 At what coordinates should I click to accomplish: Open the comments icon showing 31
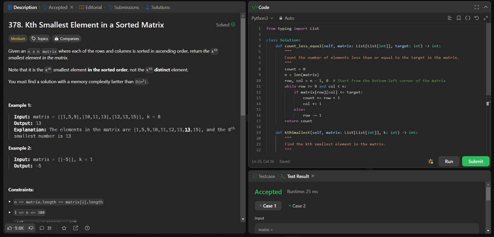42,228
